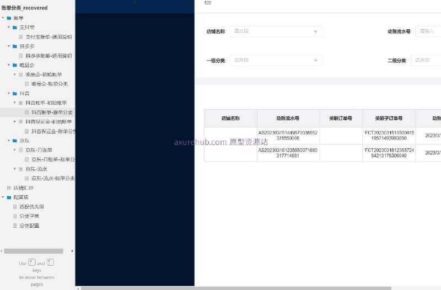Click the page icon beside 京东-流水

(21, 169)
